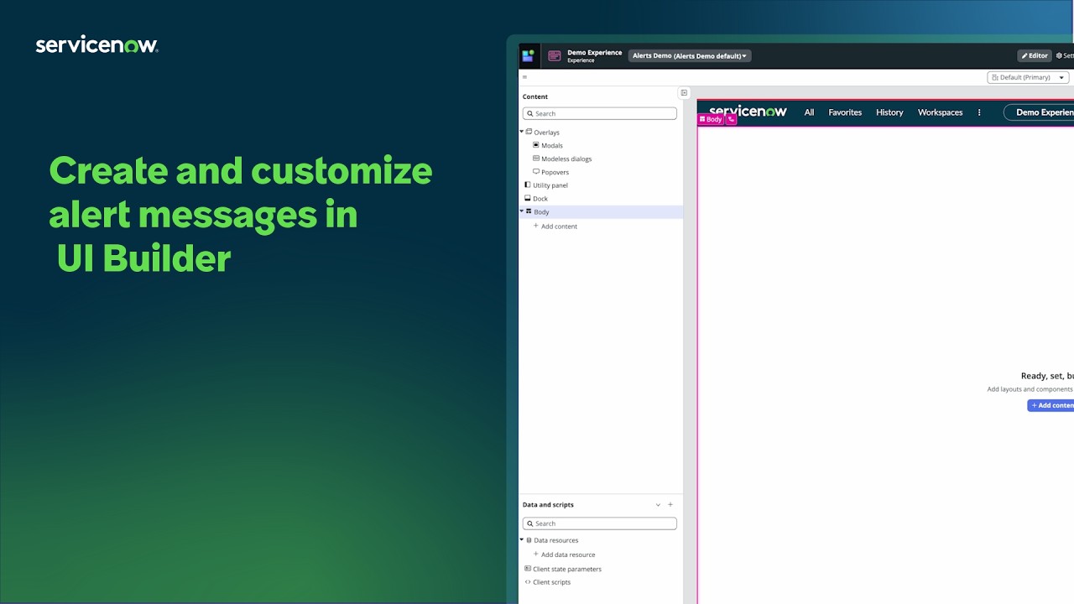Select the Body tree item
This screenshot has width=1074, height=604.
click(601, 212)
